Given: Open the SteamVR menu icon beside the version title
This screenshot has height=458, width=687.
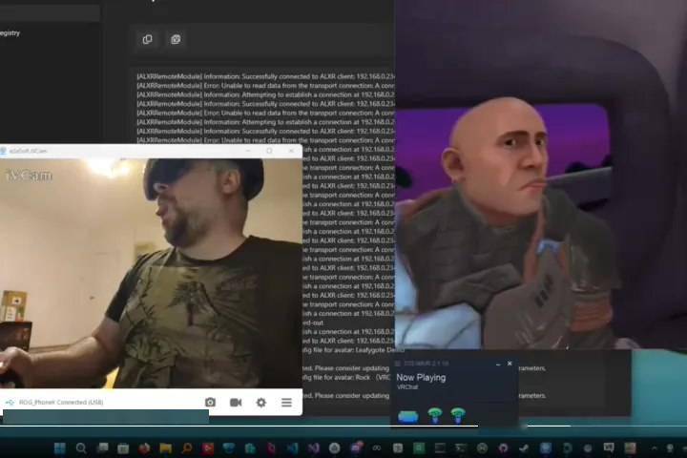Looking at the screenshot, I should [x=398, y=364].
